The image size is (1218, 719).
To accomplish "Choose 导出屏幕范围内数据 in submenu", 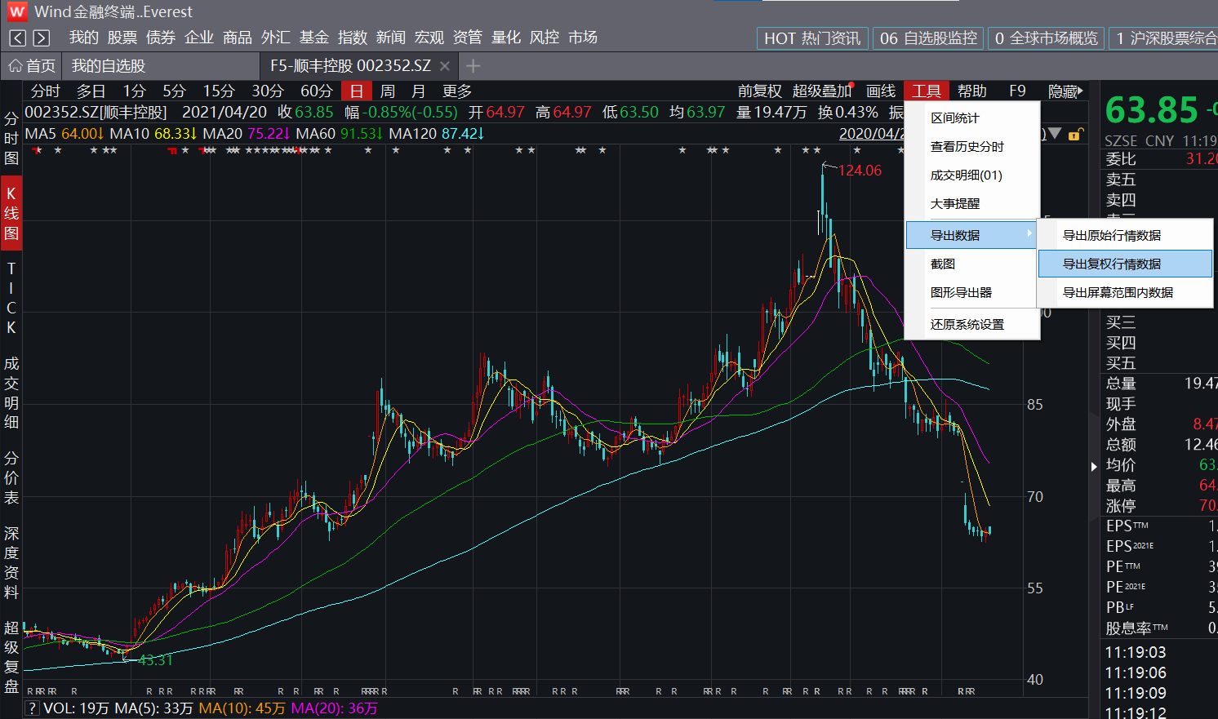I will point(1125,293).
